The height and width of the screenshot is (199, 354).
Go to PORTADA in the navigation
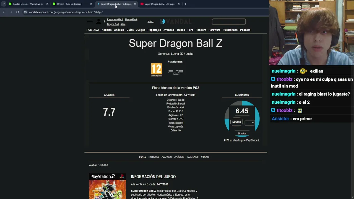(x=93, y=30)
